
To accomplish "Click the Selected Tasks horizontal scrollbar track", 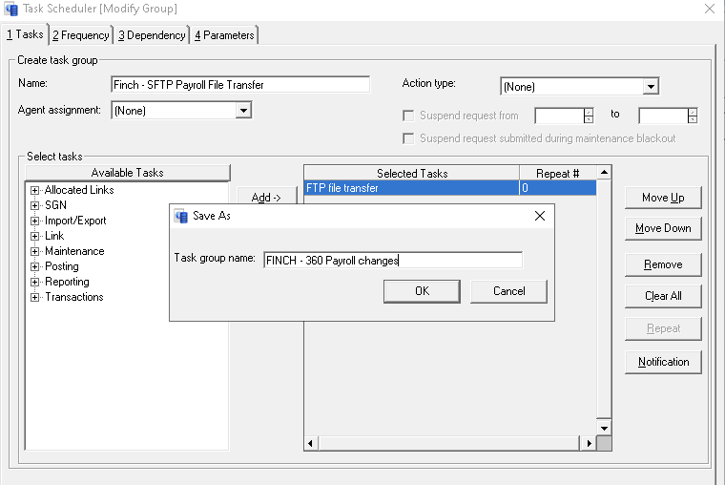I will tap(448, 443).
